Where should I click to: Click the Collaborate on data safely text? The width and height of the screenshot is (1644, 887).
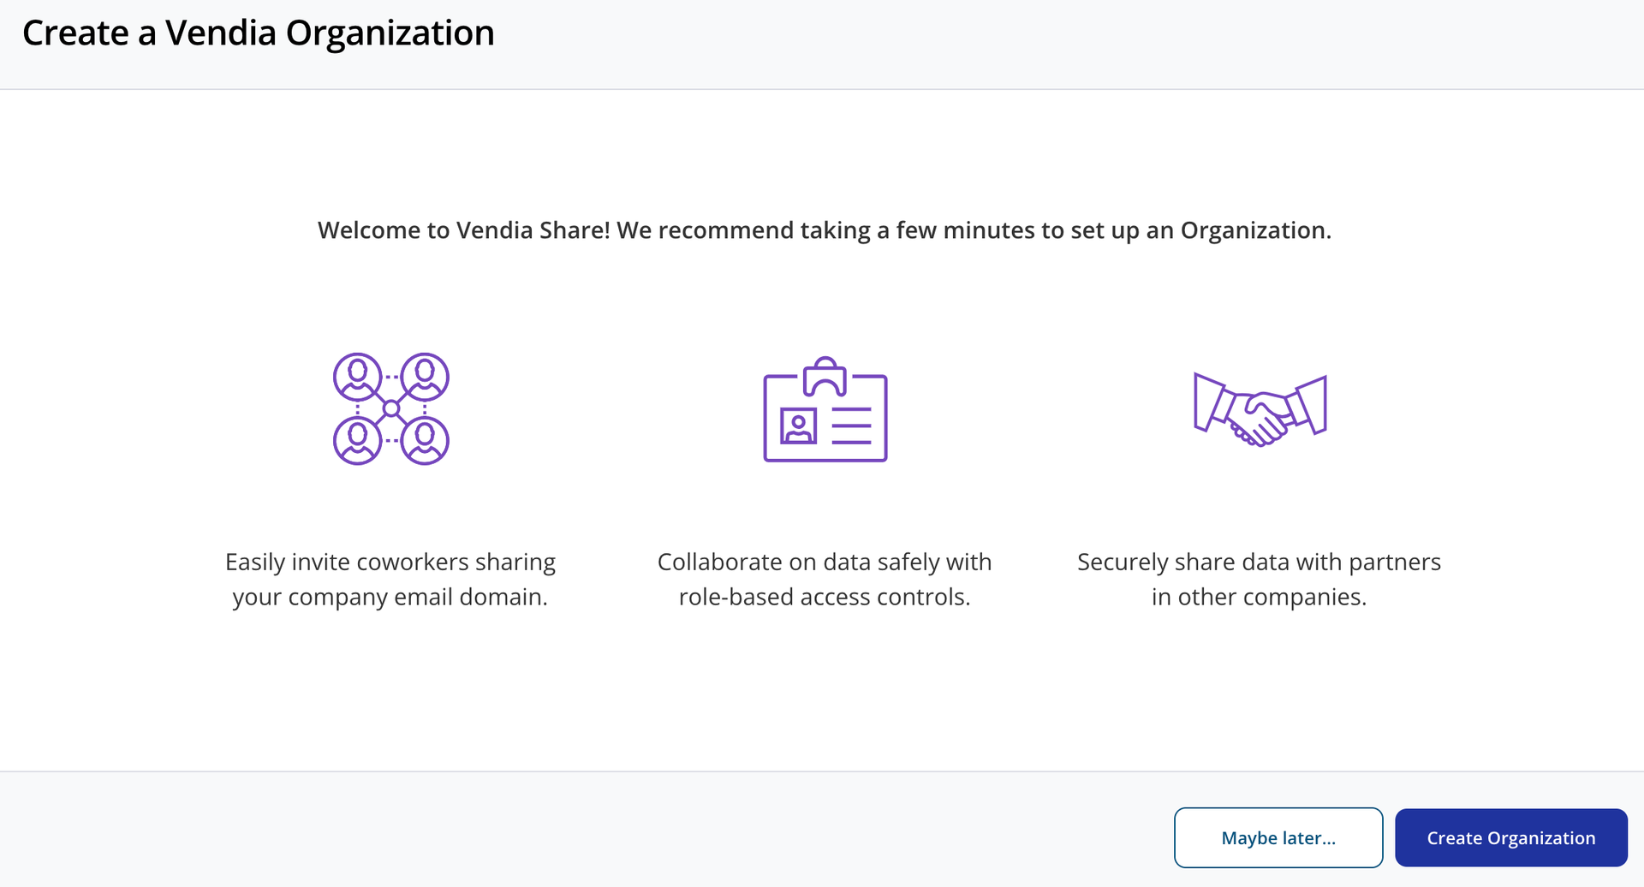[x=825, y=580]
